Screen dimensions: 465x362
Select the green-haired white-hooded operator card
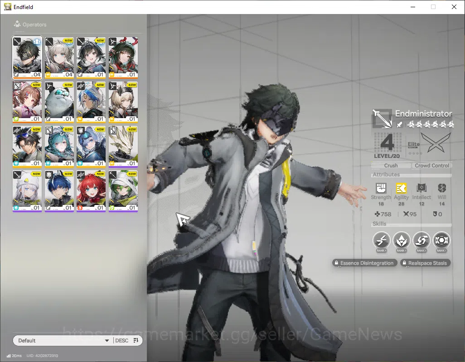point(123,191)
